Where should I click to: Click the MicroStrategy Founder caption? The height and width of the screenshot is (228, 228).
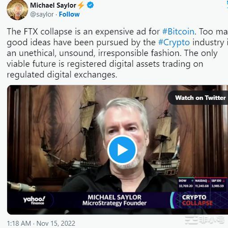114,203
